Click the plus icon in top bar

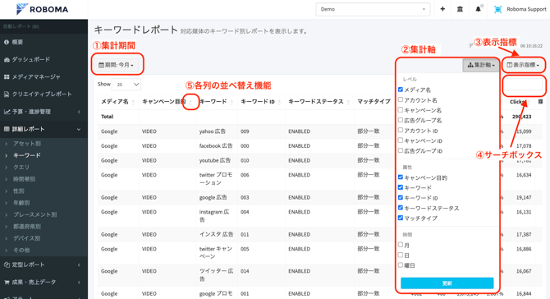(442, 9)
